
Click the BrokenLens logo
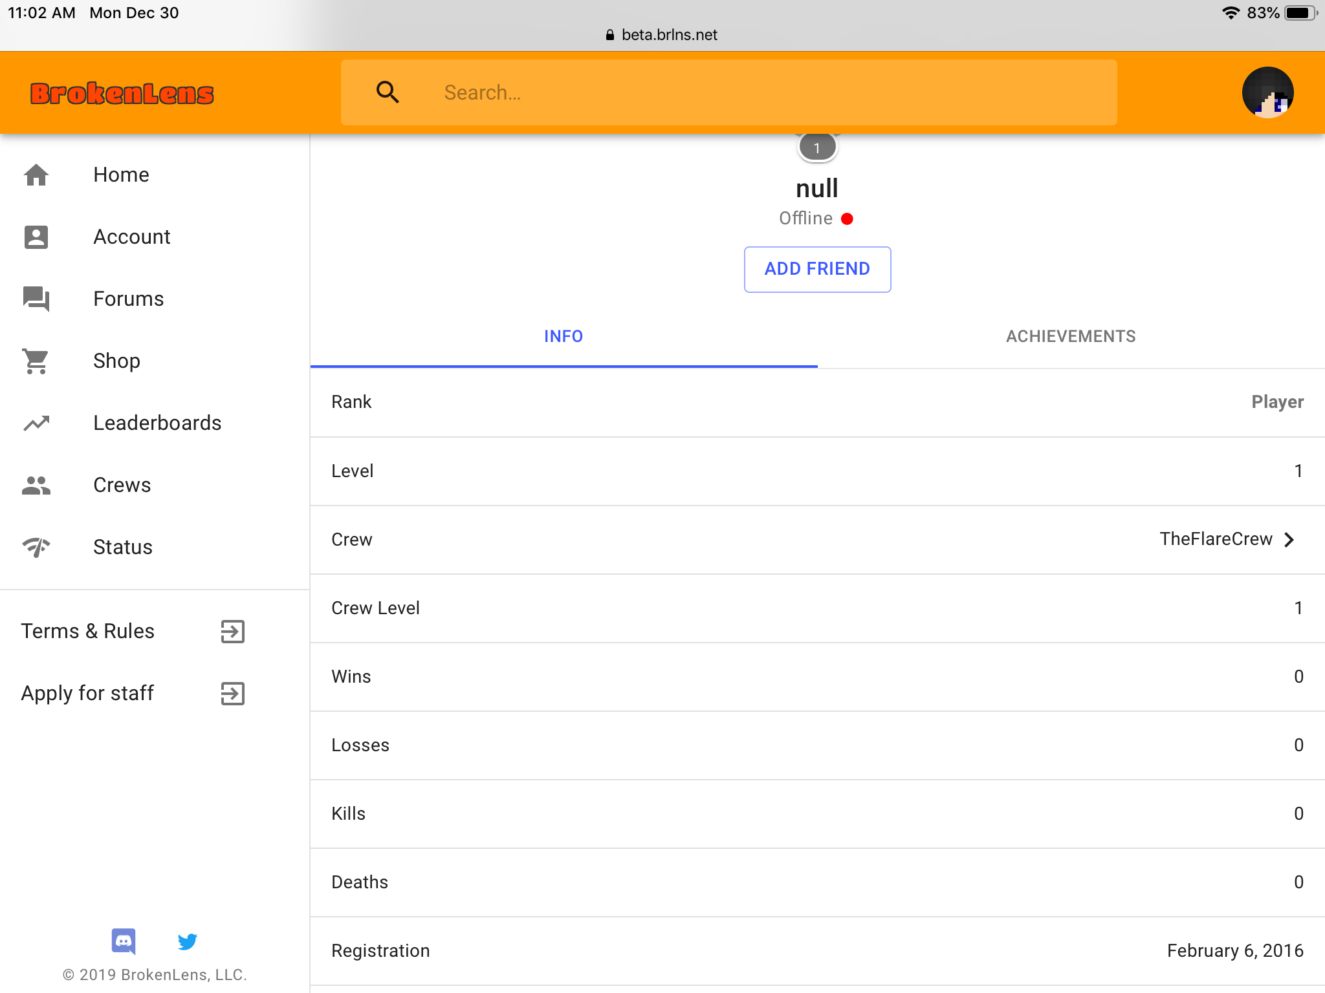(122, 93)
